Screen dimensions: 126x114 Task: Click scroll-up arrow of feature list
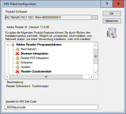95,45
